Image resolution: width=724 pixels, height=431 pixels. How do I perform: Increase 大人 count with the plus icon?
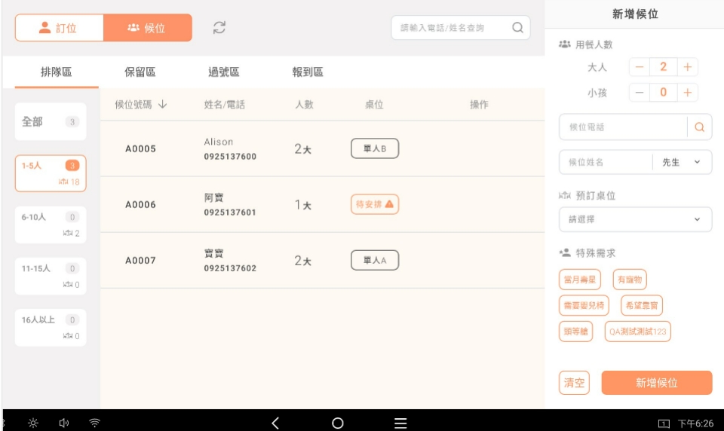(687, 67)
